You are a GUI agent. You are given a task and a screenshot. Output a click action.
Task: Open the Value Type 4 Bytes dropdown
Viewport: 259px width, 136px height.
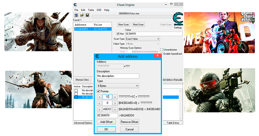(x=142, y=44)
